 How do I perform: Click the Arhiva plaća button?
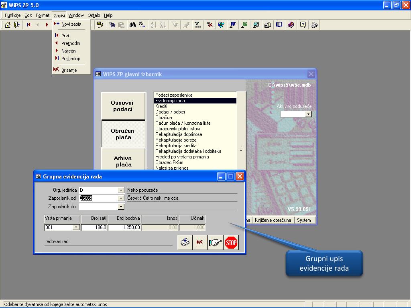[123, 160]
